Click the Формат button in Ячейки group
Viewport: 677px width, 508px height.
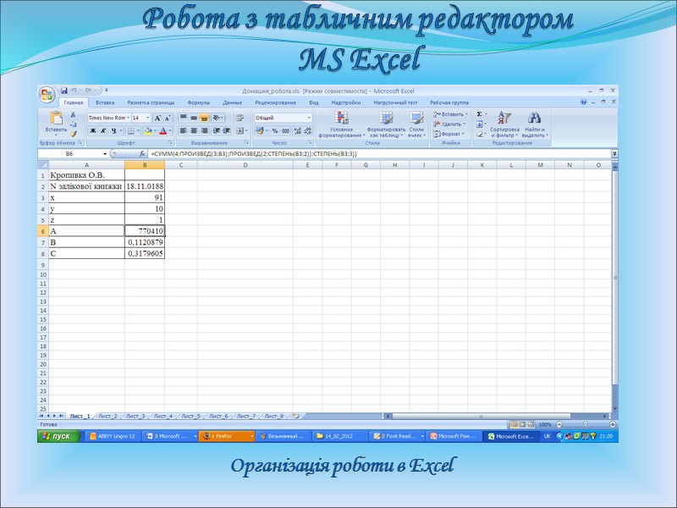point(449,134)
